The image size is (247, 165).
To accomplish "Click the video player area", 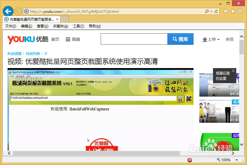I will tap(101, 109).
